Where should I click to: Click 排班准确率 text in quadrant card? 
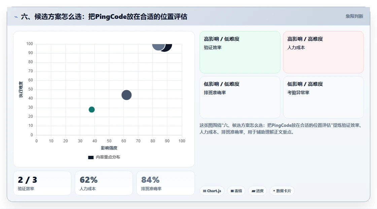coord(215,93)
